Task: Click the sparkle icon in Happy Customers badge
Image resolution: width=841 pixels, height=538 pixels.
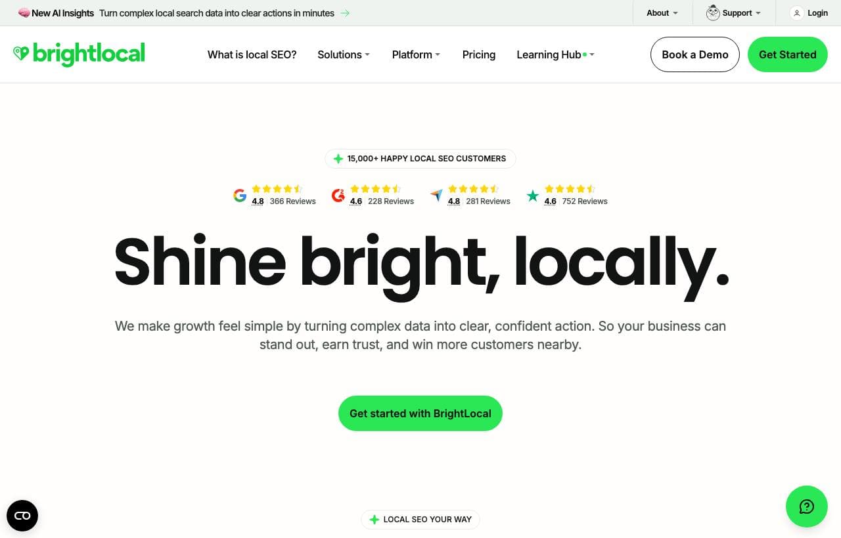Action: point(338,159)
